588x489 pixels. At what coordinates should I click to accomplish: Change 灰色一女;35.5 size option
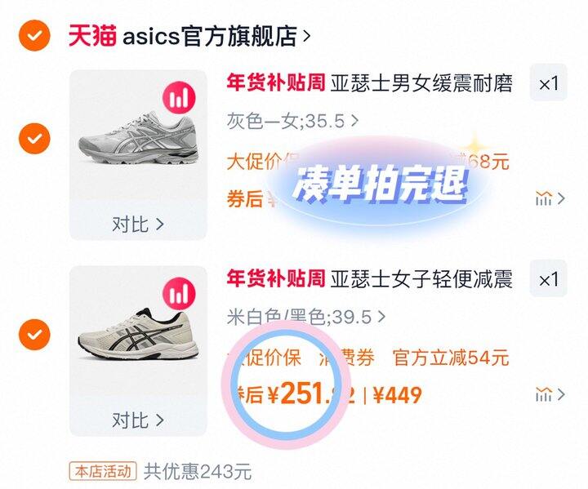point(292,121)
